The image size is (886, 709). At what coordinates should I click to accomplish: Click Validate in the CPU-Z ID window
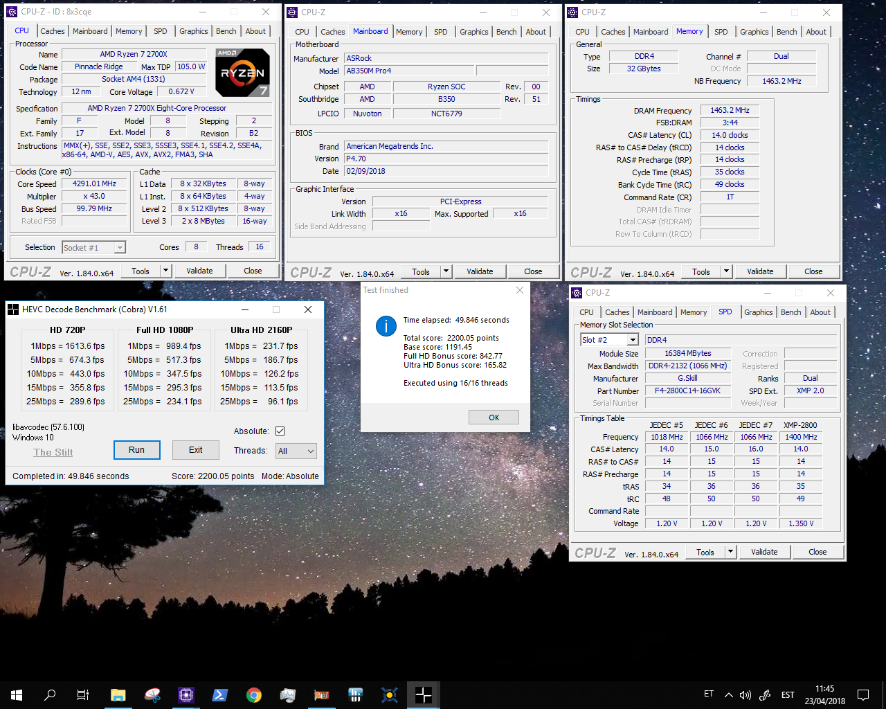click(x=199, y=271)
